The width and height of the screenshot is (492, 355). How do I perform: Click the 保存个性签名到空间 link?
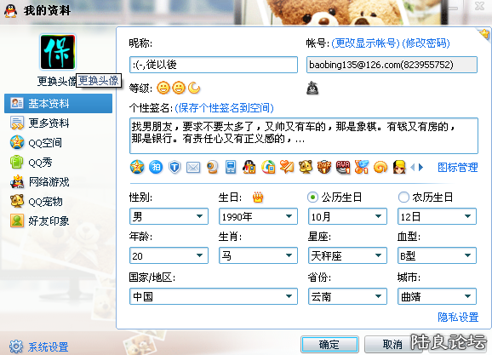coord(225,108)
